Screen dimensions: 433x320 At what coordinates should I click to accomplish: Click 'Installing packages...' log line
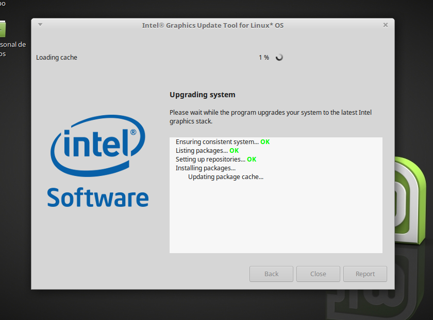(206, 168)
